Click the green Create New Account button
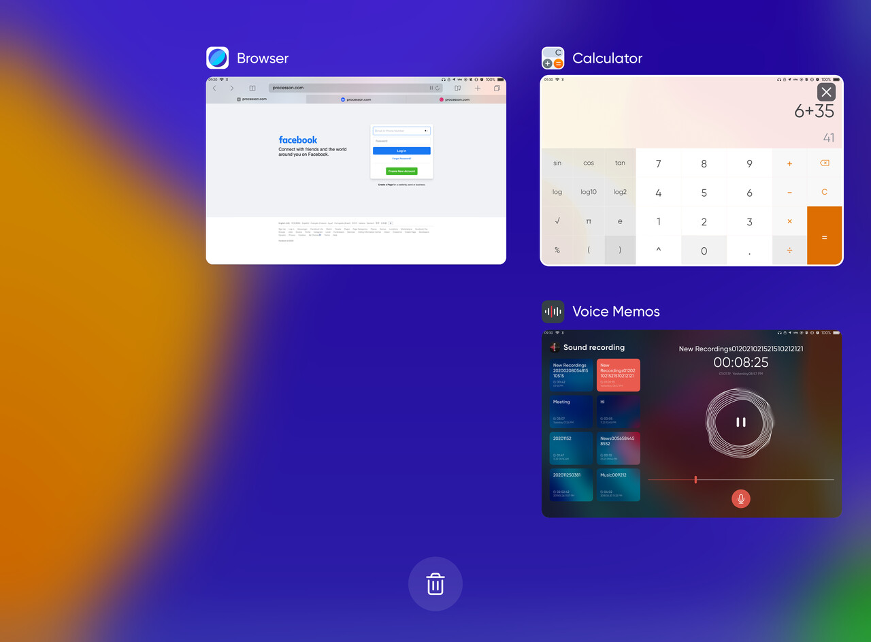Image resolution: width=871 pixels, height=642 pixels. tap(401, 171)
